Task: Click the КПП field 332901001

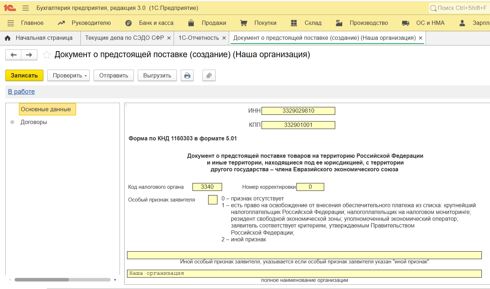Action: click(298, 125)
